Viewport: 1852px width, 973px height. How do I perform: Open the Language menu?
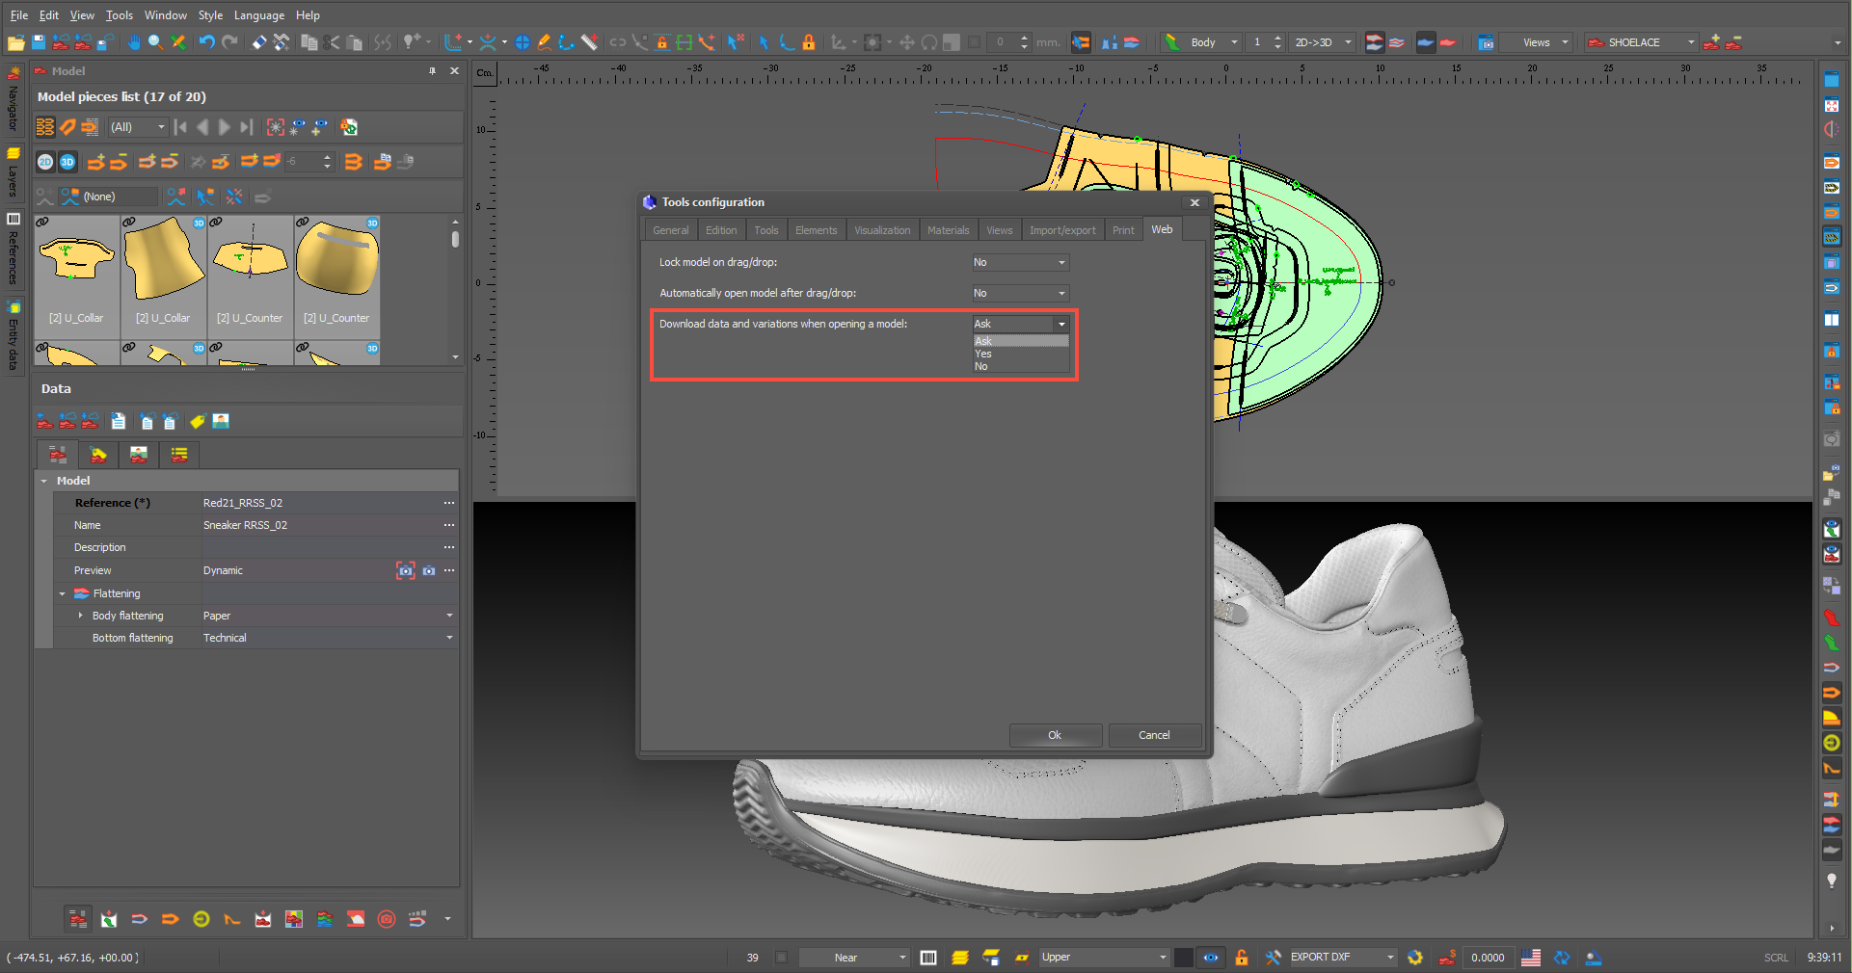tap(258, 15)
